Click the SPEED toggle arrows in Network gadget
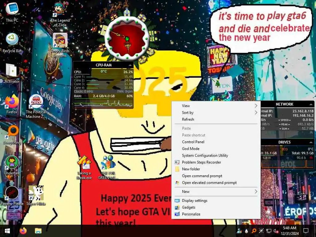 click(285, 120)
